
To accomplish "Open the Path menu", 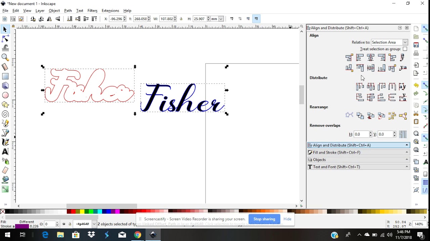I will click(68, 11).
